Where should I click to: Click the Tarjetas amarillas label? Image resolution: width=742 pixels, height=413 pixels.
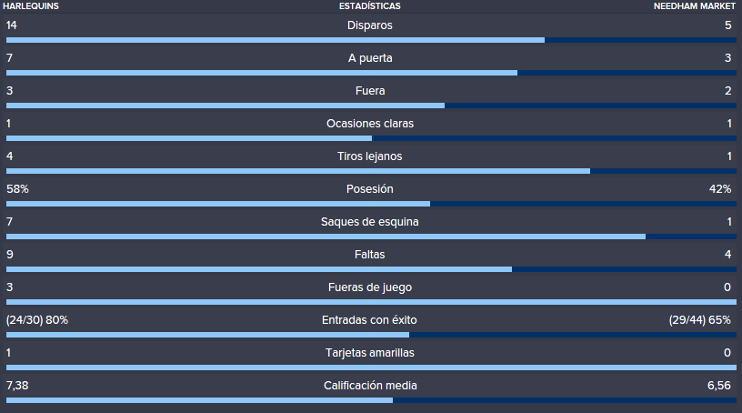coord(370,353)
